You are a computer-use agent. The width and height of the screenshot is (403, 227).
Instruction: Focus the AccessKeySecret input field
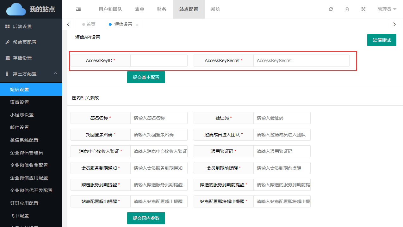click(301, 61)
